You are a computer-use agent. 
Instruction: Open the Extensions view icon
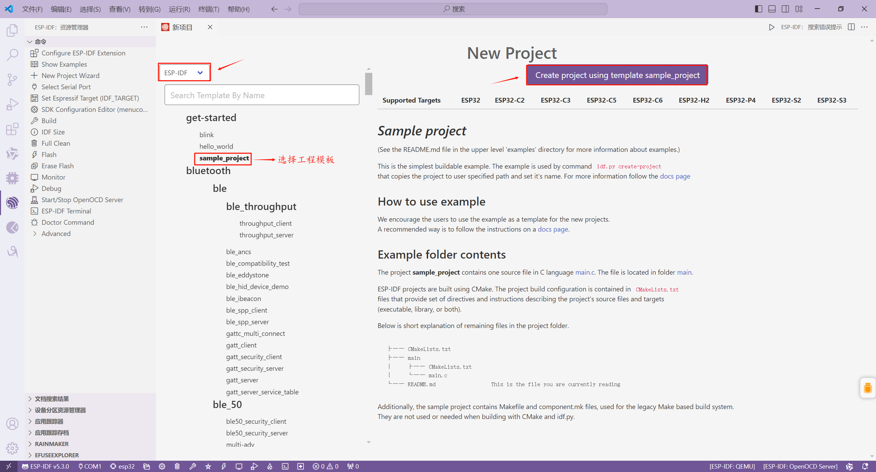click(x=12, y=129)
